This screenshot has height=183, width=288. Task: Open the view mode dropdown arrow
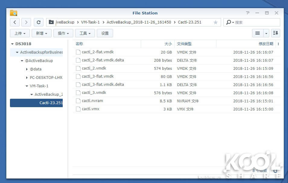coord(266,33)
